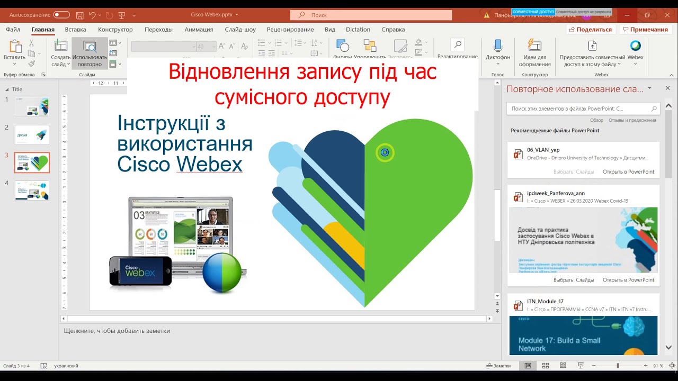The width and height of the screenshot is (678, 381).
Task: Select slide 1 thumbnail
Action: click(32, 107)
